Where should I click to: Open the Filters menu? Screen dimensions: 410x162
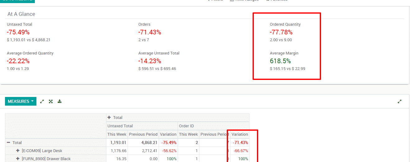click(215, 1)
